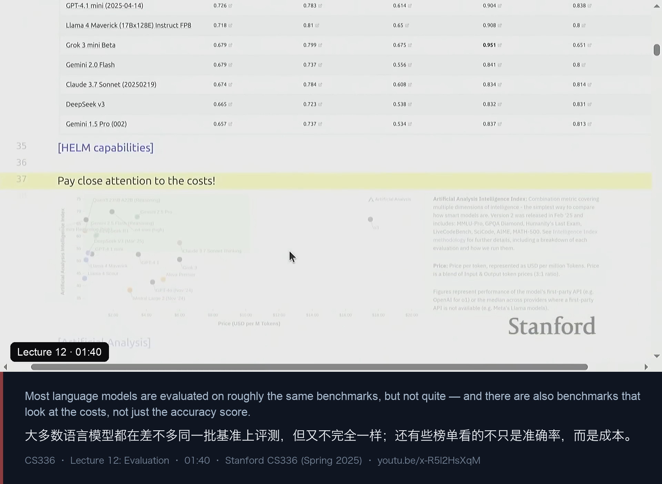The image size is (662, 484).
Task: Click value 0.837 in Gemini 1.5 Pro row
Action: (x=489, y=124)
